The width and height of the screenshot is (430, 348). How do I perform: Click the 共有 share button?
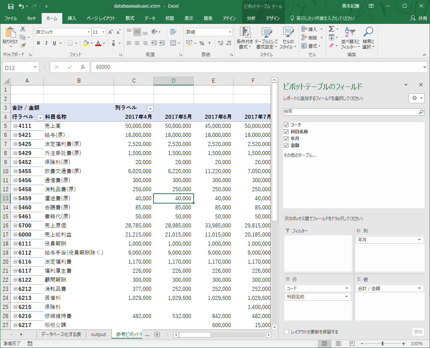[419, 18]
